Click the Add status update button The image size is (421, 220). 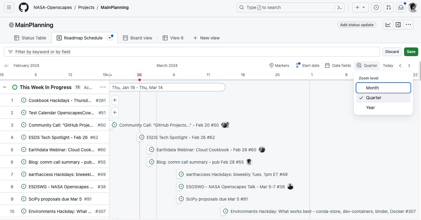point(357,24)
